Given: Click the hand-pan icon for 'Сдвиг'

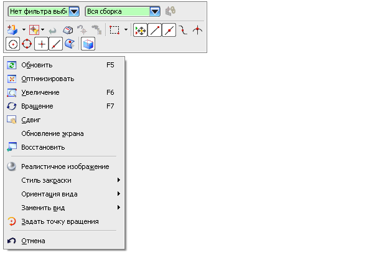Looking at the screenshot, I should point(12,120).
